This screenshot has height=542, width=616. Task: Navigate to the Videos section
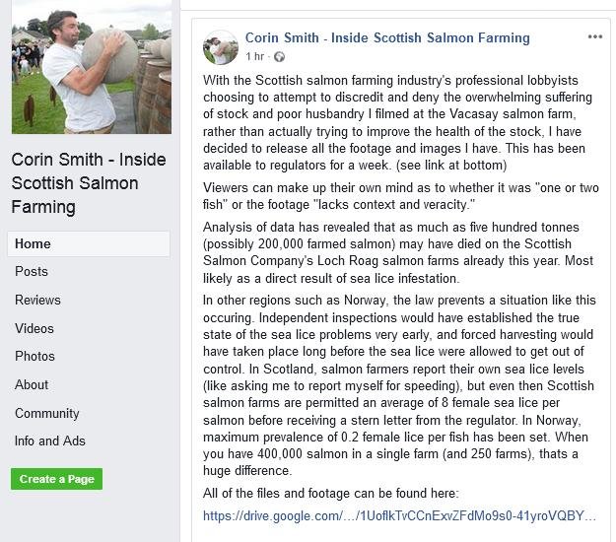(34, 328)
